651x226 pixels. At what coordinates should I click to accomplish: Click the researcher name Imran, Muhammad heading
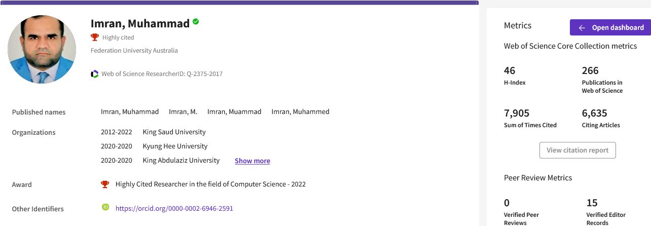pos(140,23)
